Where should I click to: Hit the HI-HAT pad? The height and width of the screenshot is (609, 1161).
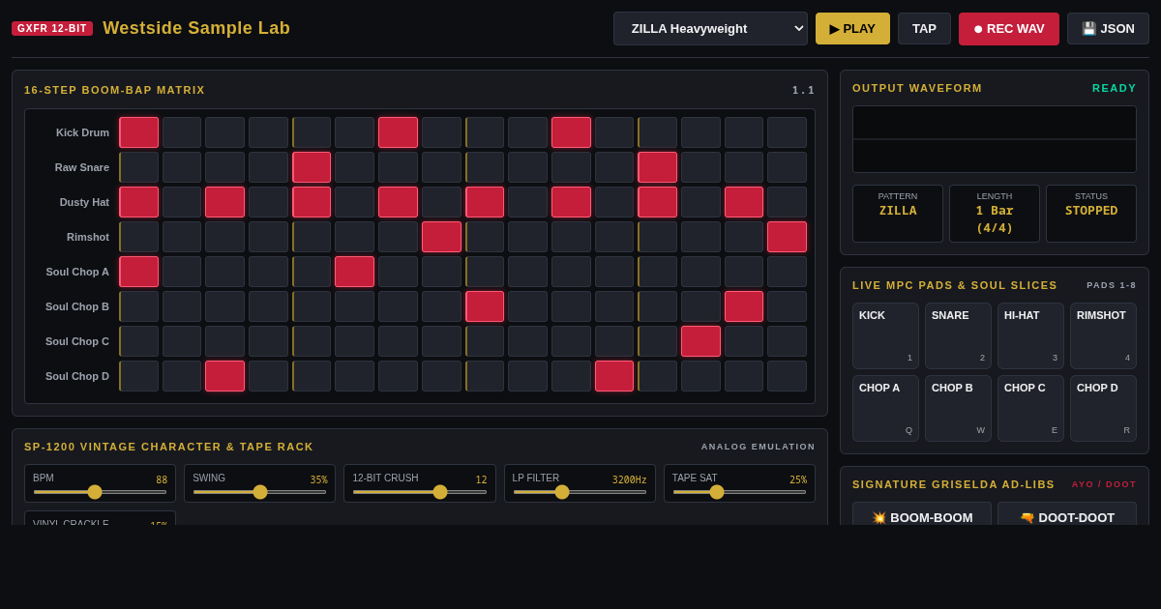(1030, 335)
